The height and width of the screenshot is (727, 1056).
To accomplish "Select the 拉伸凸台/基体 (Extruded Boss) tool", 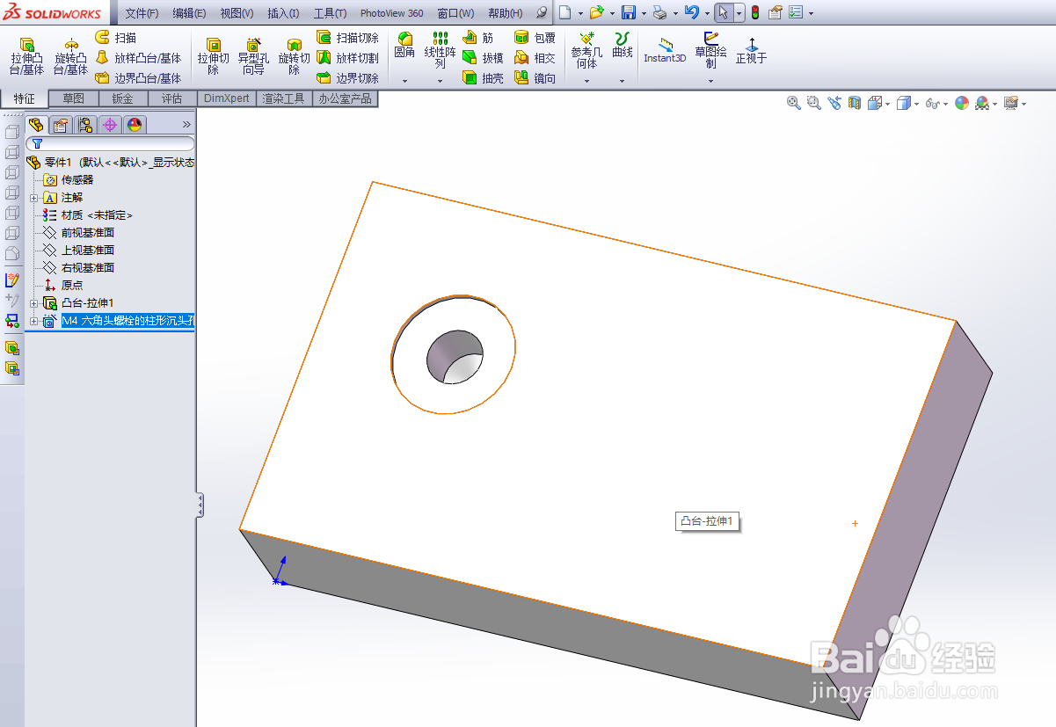I will pyautogui.click(x=25, y=55).
